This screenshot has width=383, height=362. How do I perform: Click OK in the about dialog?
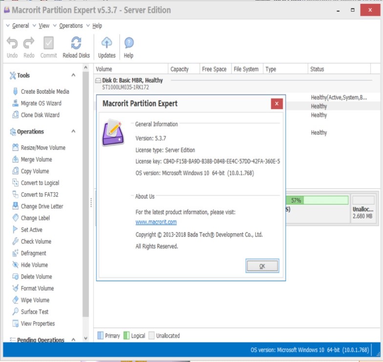(262, 266)
